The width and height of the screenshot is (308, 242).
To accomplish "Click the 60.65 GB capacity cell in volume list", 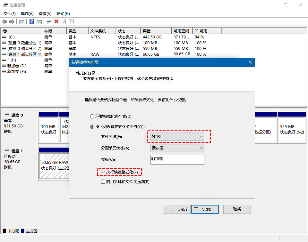I will click(x=151, y=54).
